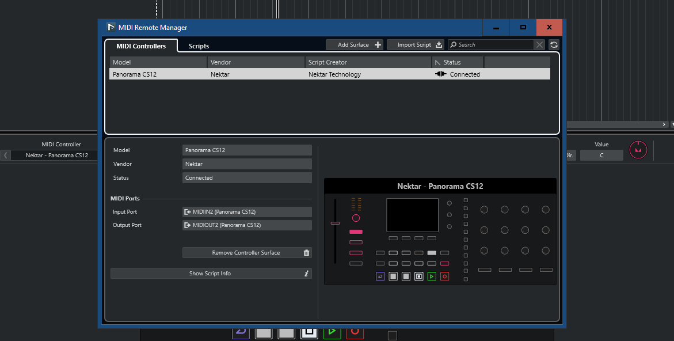Click Remove Controller Surface button
This screenshot has width=674, height=341.
pos(247,252)
